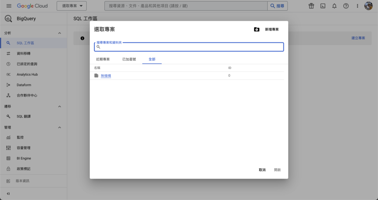This screenshot has height=200, width=378.
Task: Click the 無機構 organization building icon
Action: point(96,76)
